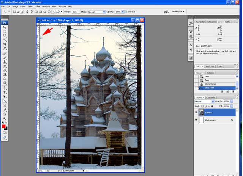This screenshot has width=243, height=176.
Task: Click the red foreground color swatch
Action: 4,126
